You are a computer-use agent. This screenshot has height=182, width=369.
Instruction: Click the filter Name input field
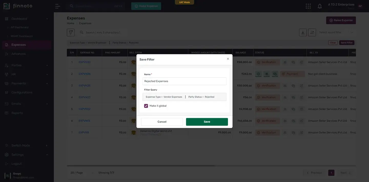pyautogui.click(x=184, y=81)
